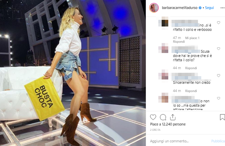Save post with bookmark icon
Viewport: 225px width, 146px height.
click(222, 117)
